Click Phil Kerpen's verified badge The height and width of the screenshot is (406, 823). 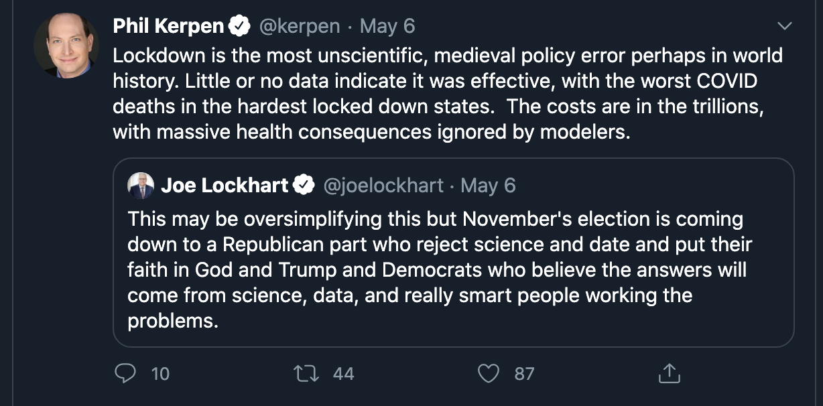coord(239,26)
